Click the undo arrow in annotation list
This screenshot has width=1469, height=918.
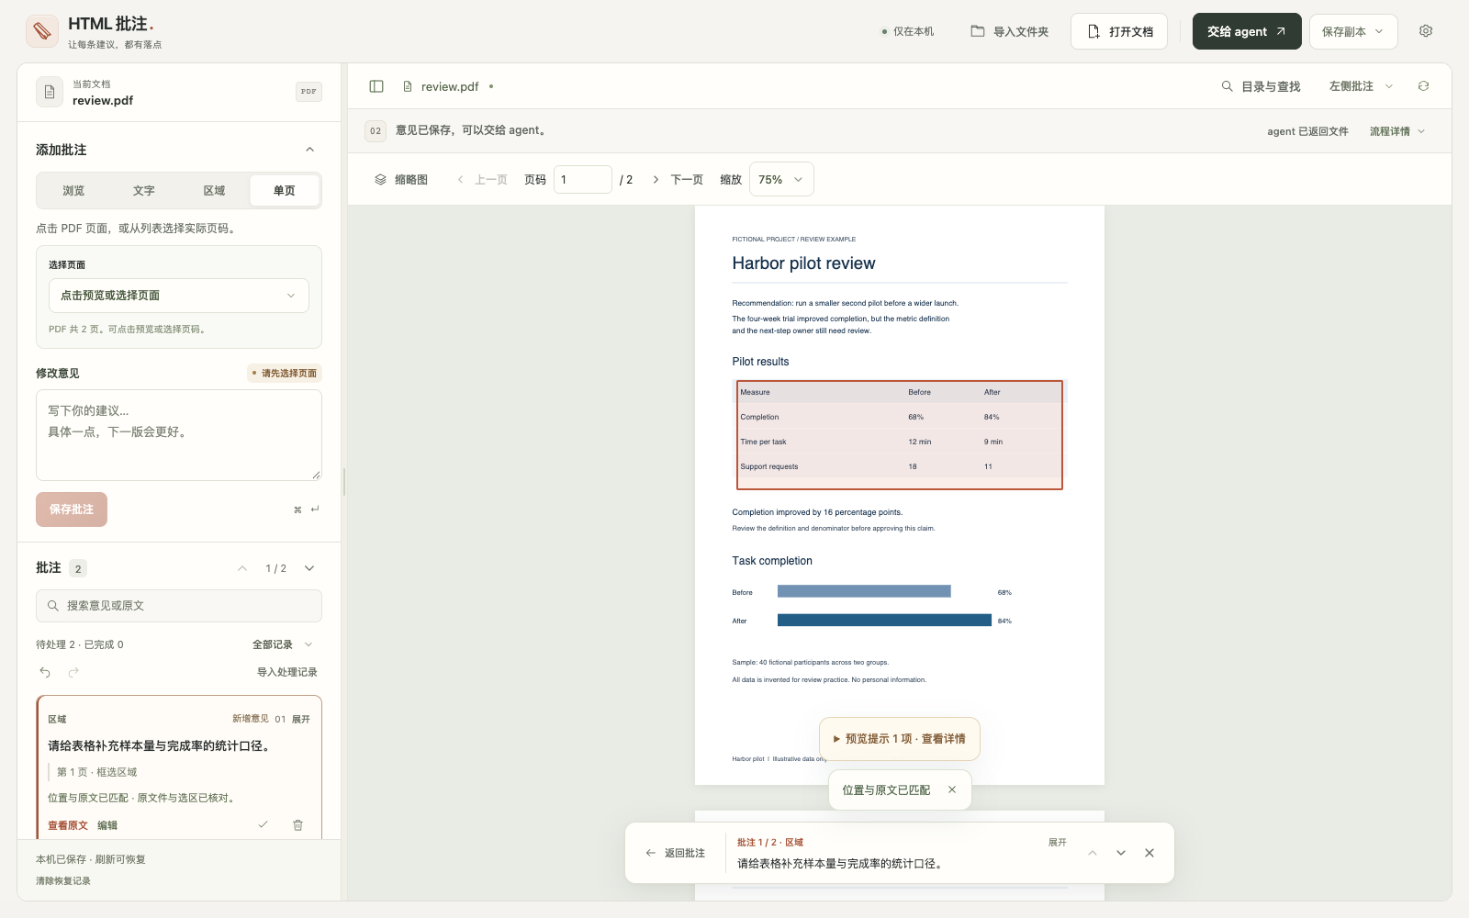coord(45,672)
